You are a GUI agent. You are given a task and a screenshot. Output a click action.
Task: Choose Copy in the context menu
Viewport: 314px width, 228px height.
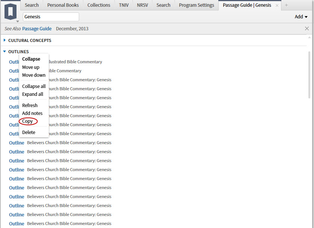click(27, 121)
